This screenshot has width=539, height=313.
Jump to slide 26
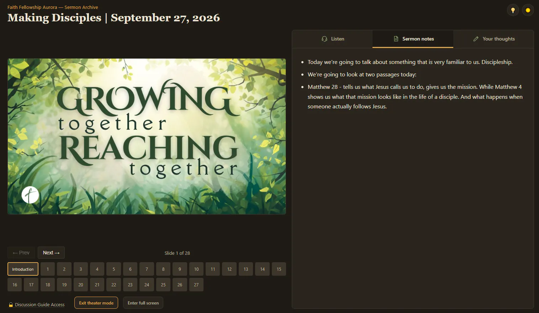[180, 285]
